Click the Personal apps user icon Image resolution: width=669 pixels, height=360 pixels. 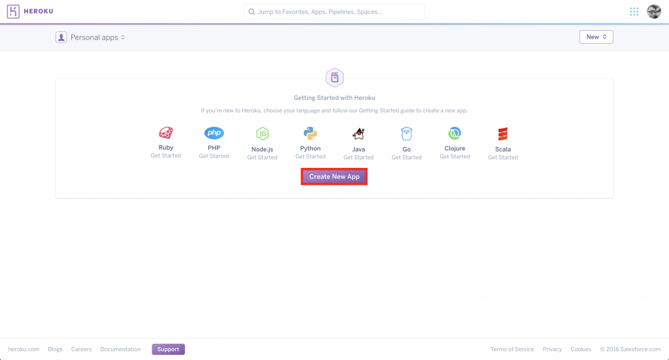pyautogui.click(x=61, y=37)
